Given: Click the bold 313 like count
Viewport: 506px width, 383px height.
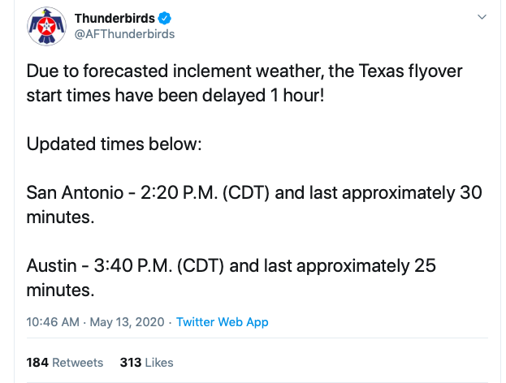Looking at the screenshot, I should pyautogui.click(x=131, y=363).
